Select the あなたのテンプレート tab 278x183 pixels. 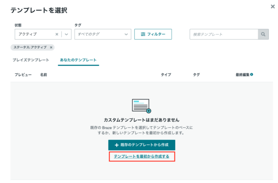click(x=78, y=60)
